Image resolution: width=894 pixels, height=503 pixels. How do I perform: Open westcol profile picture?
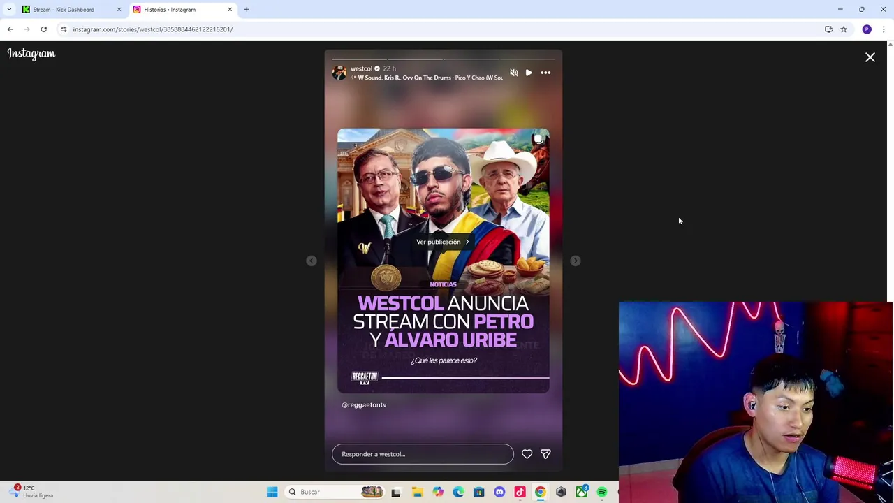click(339, 73)
